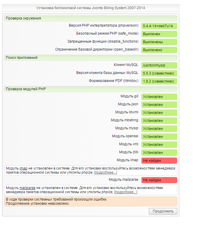Follow "подробнее..." link in the imap message
The width and height of the screenshot is (198, 226).
(x=106, y=172)
